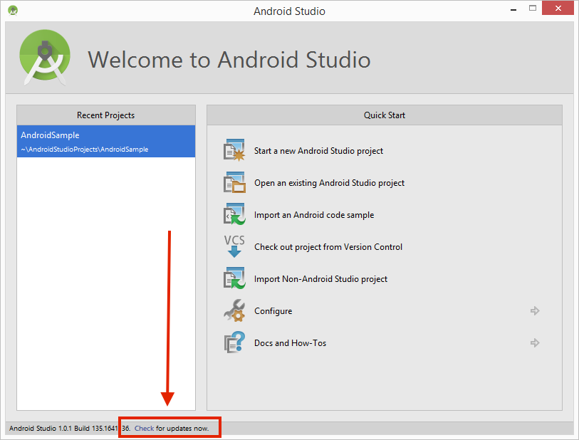Image resolution: width=579 pixels, height=440 pixels.
Task: Open Docs and How-Tos submenu
Action: 290,343
